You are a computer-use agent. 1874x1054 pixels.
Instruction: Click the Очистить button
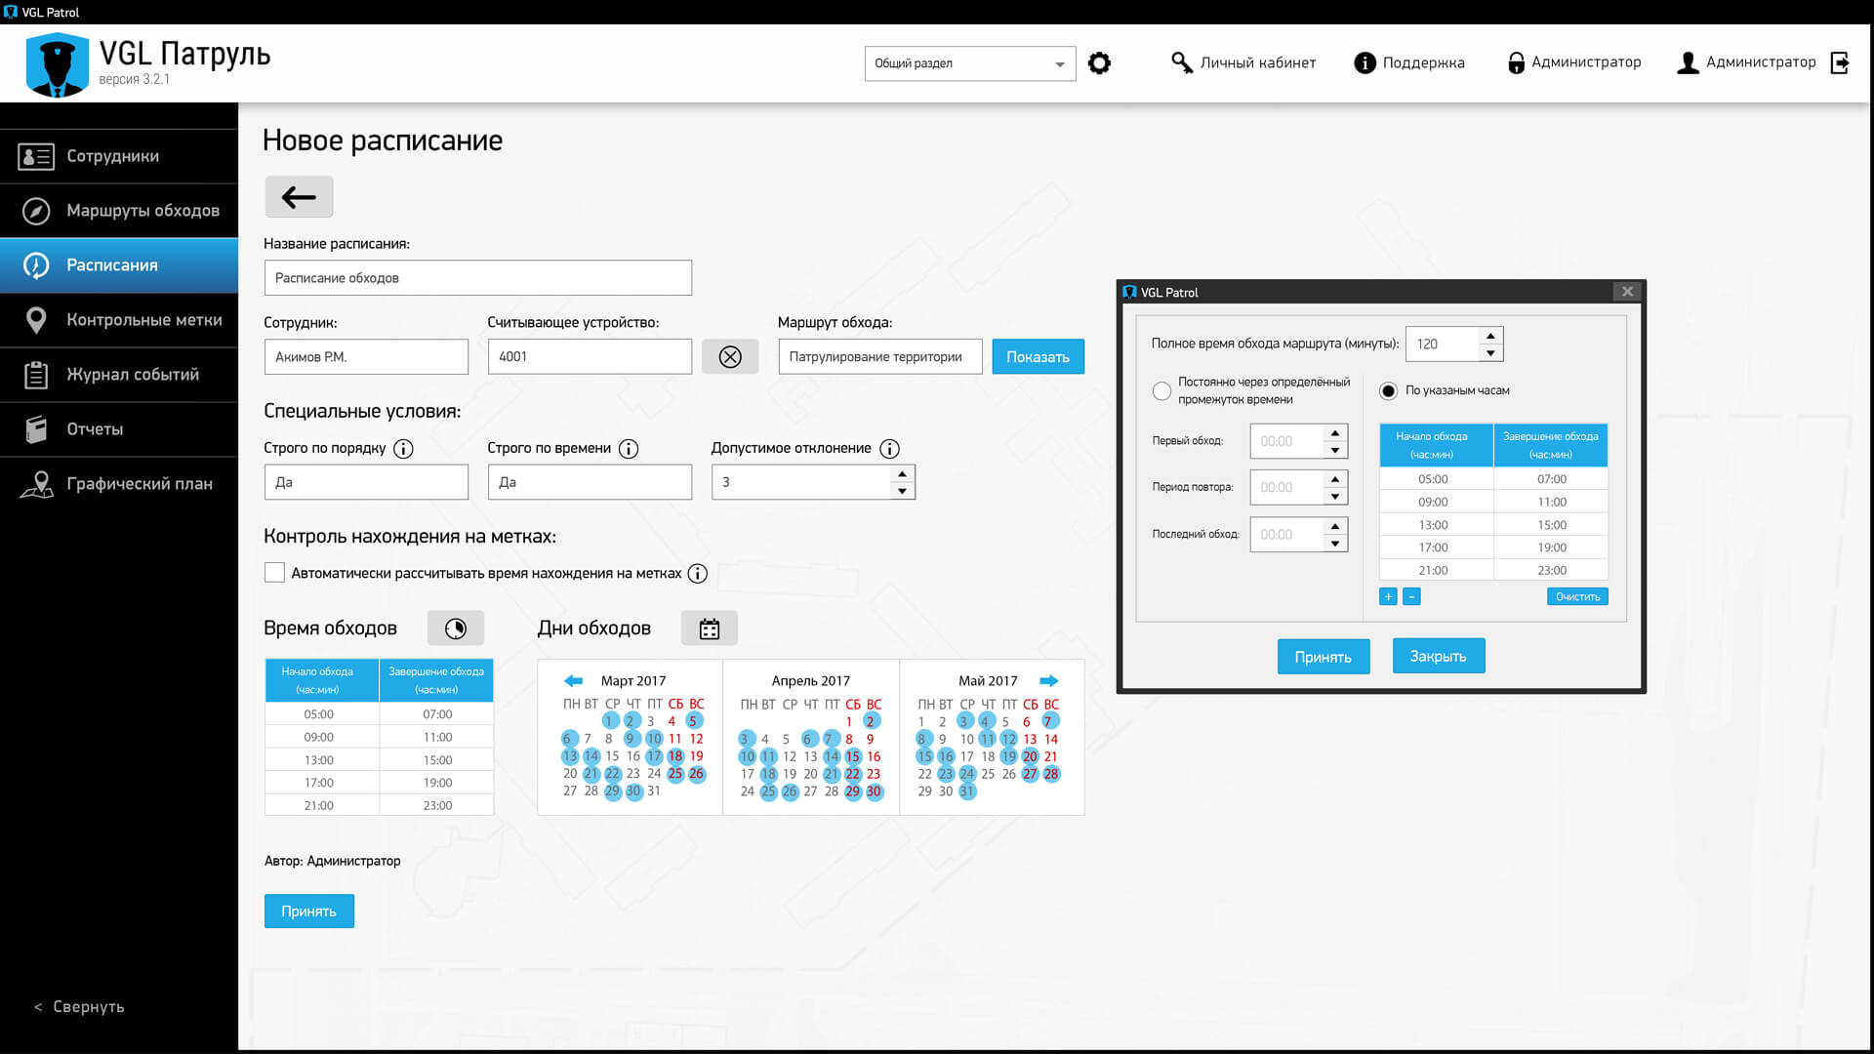1577,596
